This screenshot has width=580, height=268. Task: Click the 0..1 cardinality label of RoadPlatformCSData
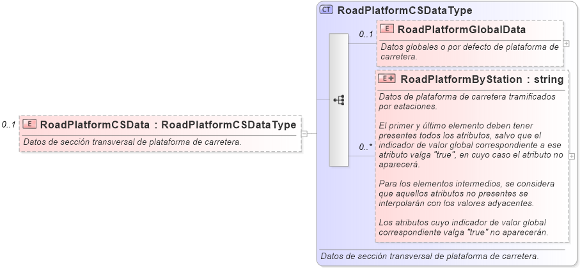9,124
